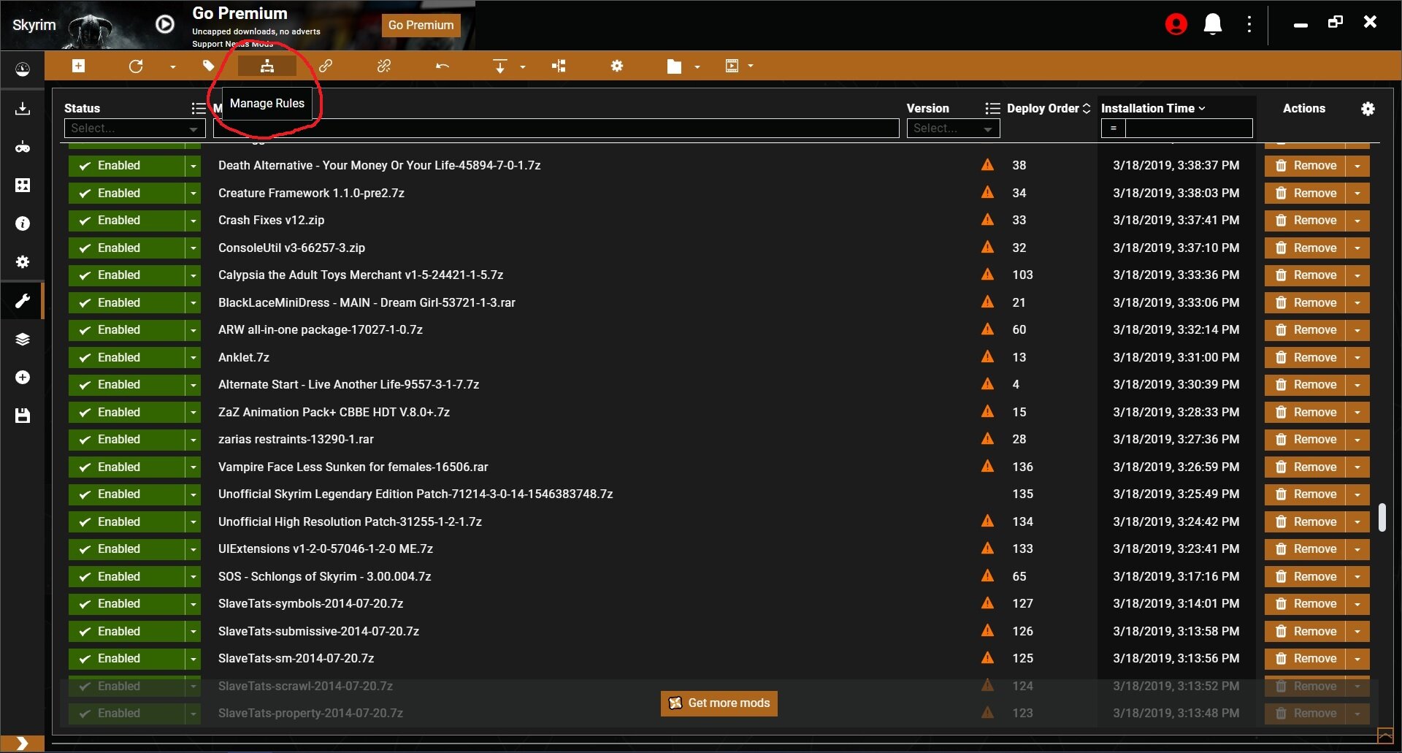Toggle Enabled for SlaveTats-symbols mod

coord(126,604)
